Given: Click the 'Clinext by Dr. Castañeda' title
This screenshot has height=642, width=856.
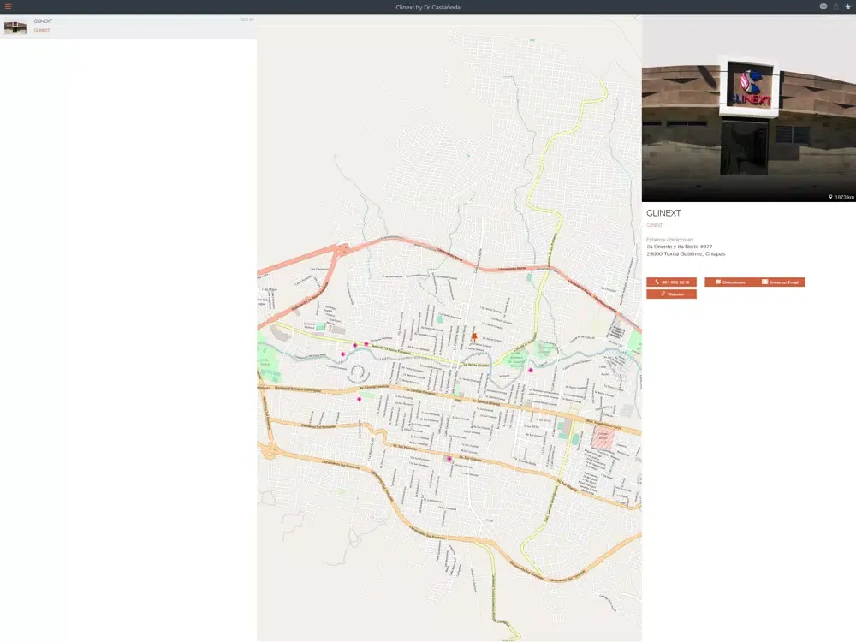Looking at the screenshot, I should tap(428, 7).
